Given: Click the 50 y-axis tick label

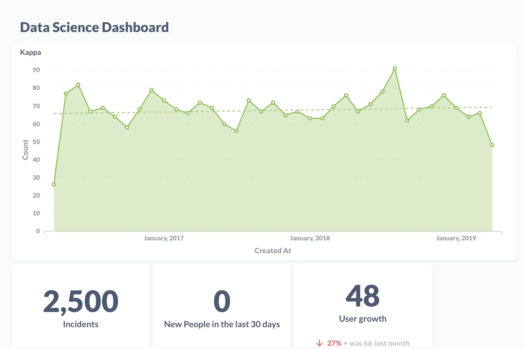Looking at the screenshot, I should point(36,142).
